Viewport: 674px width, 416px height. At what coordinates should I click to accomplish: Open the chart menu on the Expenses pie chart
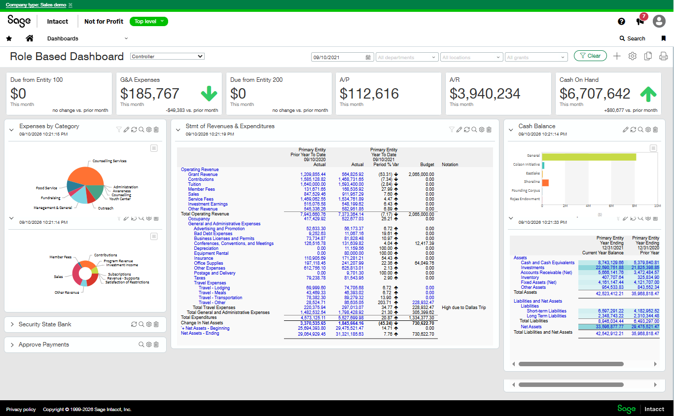click(x=154, y=148)
